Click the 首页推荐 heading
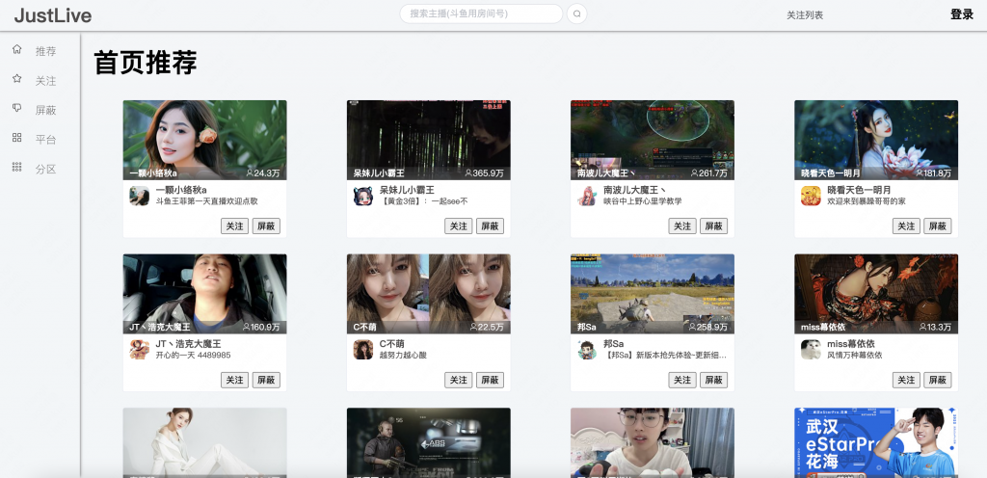 click(146, 63)
